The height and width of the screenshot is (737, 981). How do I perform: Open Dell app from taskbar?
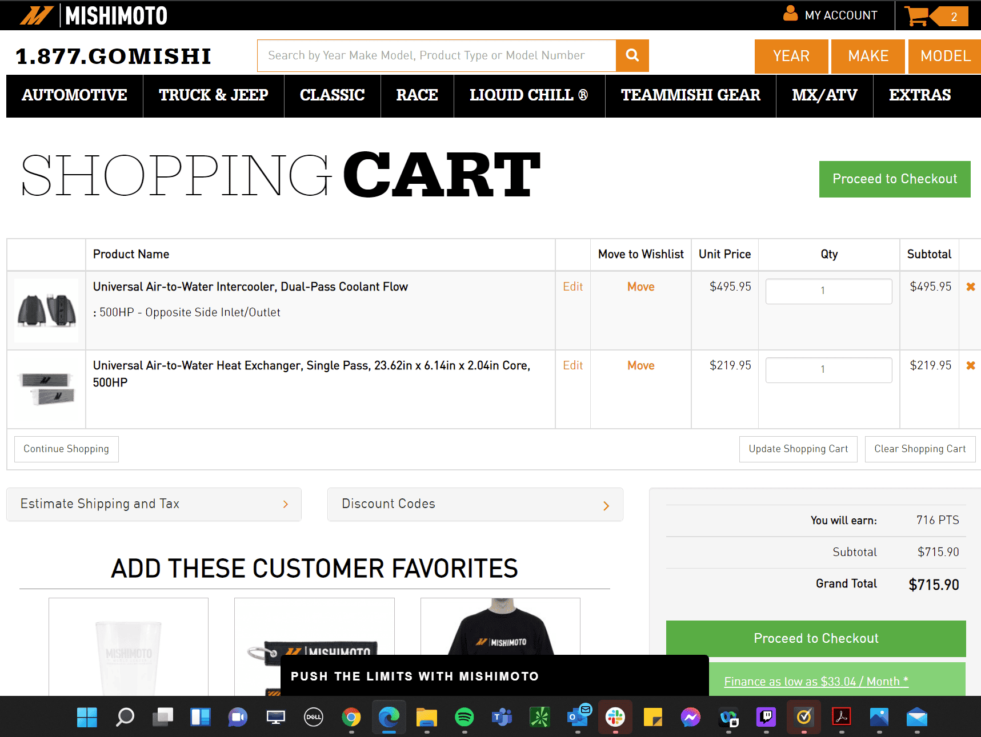tap(314, 717)
